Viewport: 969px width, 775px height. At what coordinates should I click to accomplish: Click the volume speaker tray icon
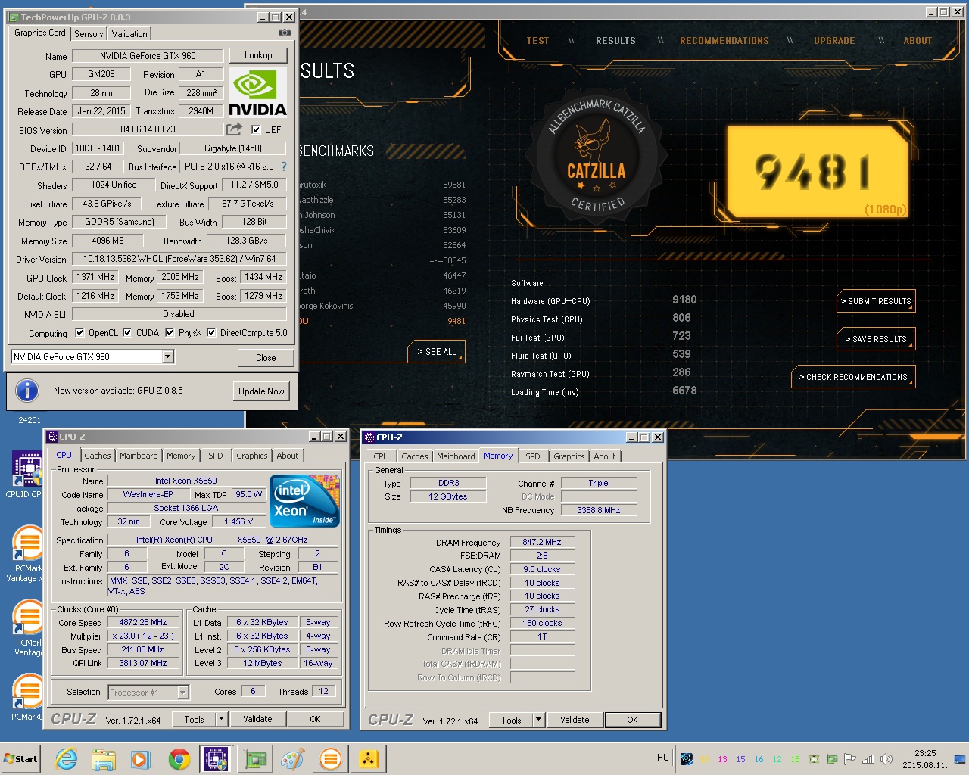point(886,759)
